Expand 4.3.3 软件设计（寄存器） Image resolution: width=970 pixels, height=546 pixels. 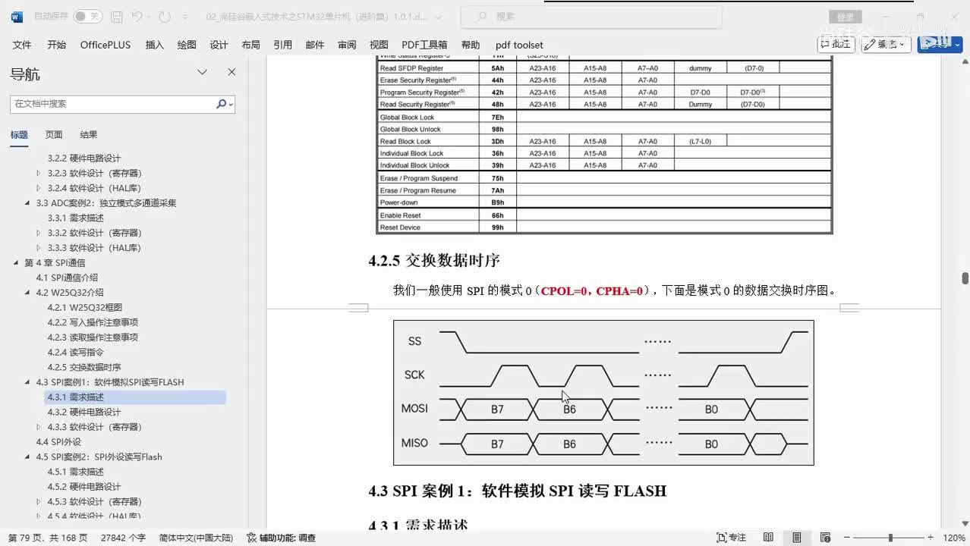39,427
